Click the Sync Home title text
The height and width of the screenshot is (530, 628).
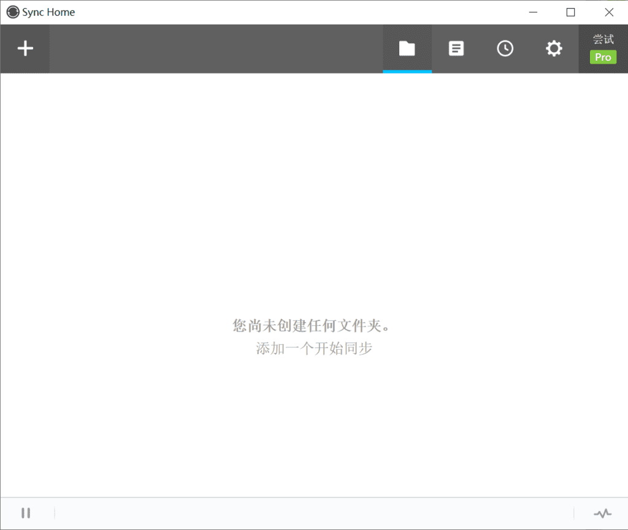tap(47, 12)
